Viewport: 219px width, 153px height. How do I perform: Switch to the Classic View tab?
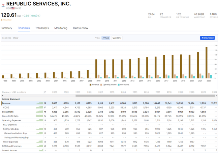click(x=81, y=28)
